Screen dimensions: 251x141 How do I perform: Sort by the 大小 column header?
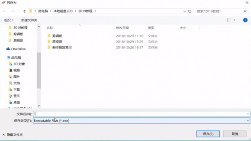coord(183,28)
